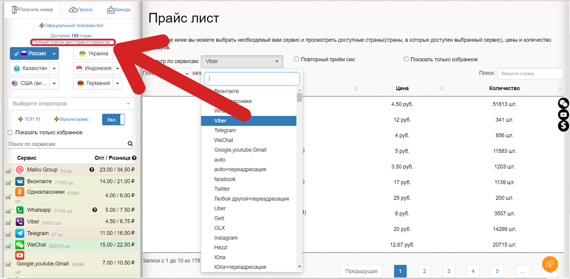Select WeChat in the dropdown list
The height and width of the screenshot is (279, 570).
(249, 140)
